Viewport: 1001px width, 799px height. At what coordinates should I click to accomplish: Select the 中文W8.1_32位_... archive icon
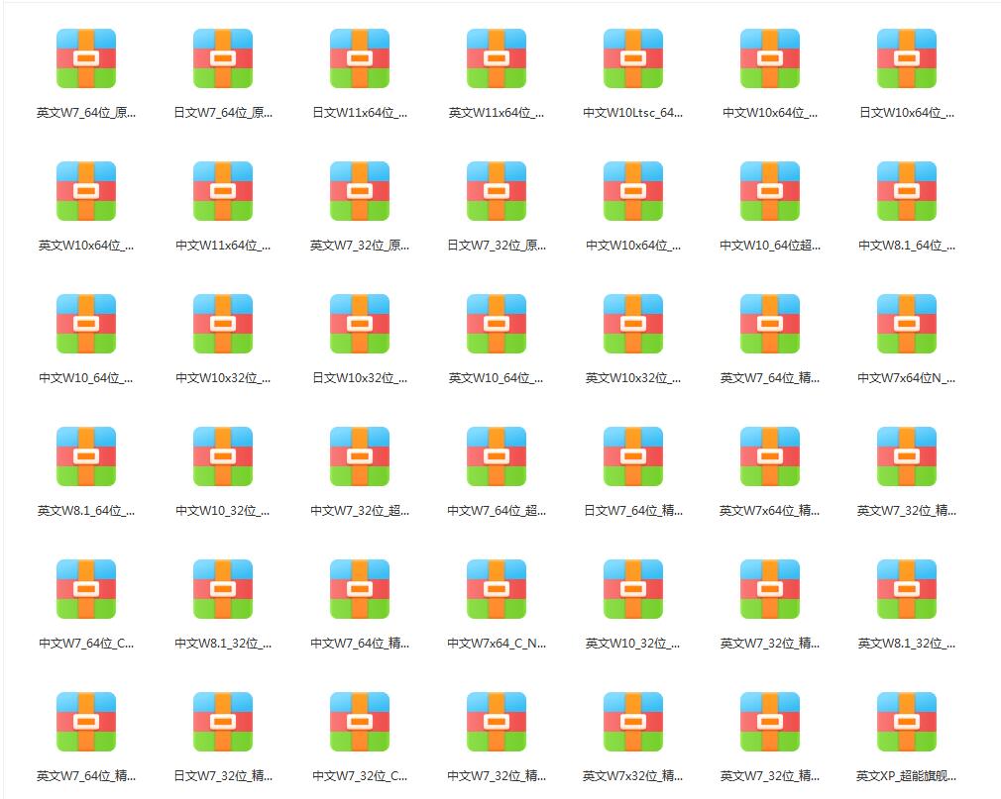223,589
